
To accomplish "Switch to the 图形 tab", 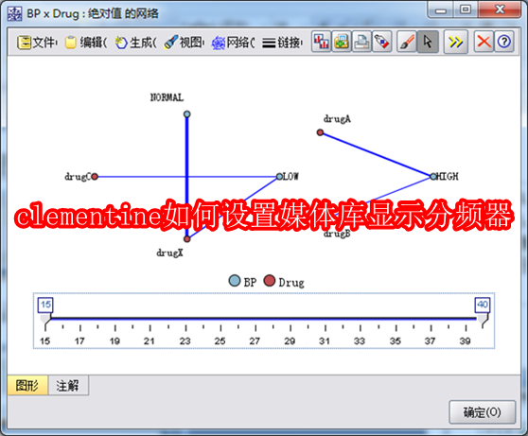I will point(27,385).
